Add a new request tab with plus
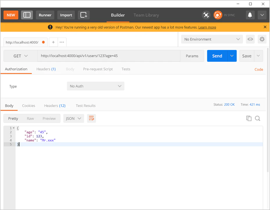270x210 pixels. (x=53, y=42)
